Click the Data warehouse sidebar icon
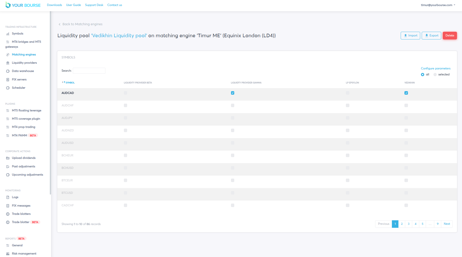This screenshot has width=462, height=257. pyautogui.click(x=8, y=71)
